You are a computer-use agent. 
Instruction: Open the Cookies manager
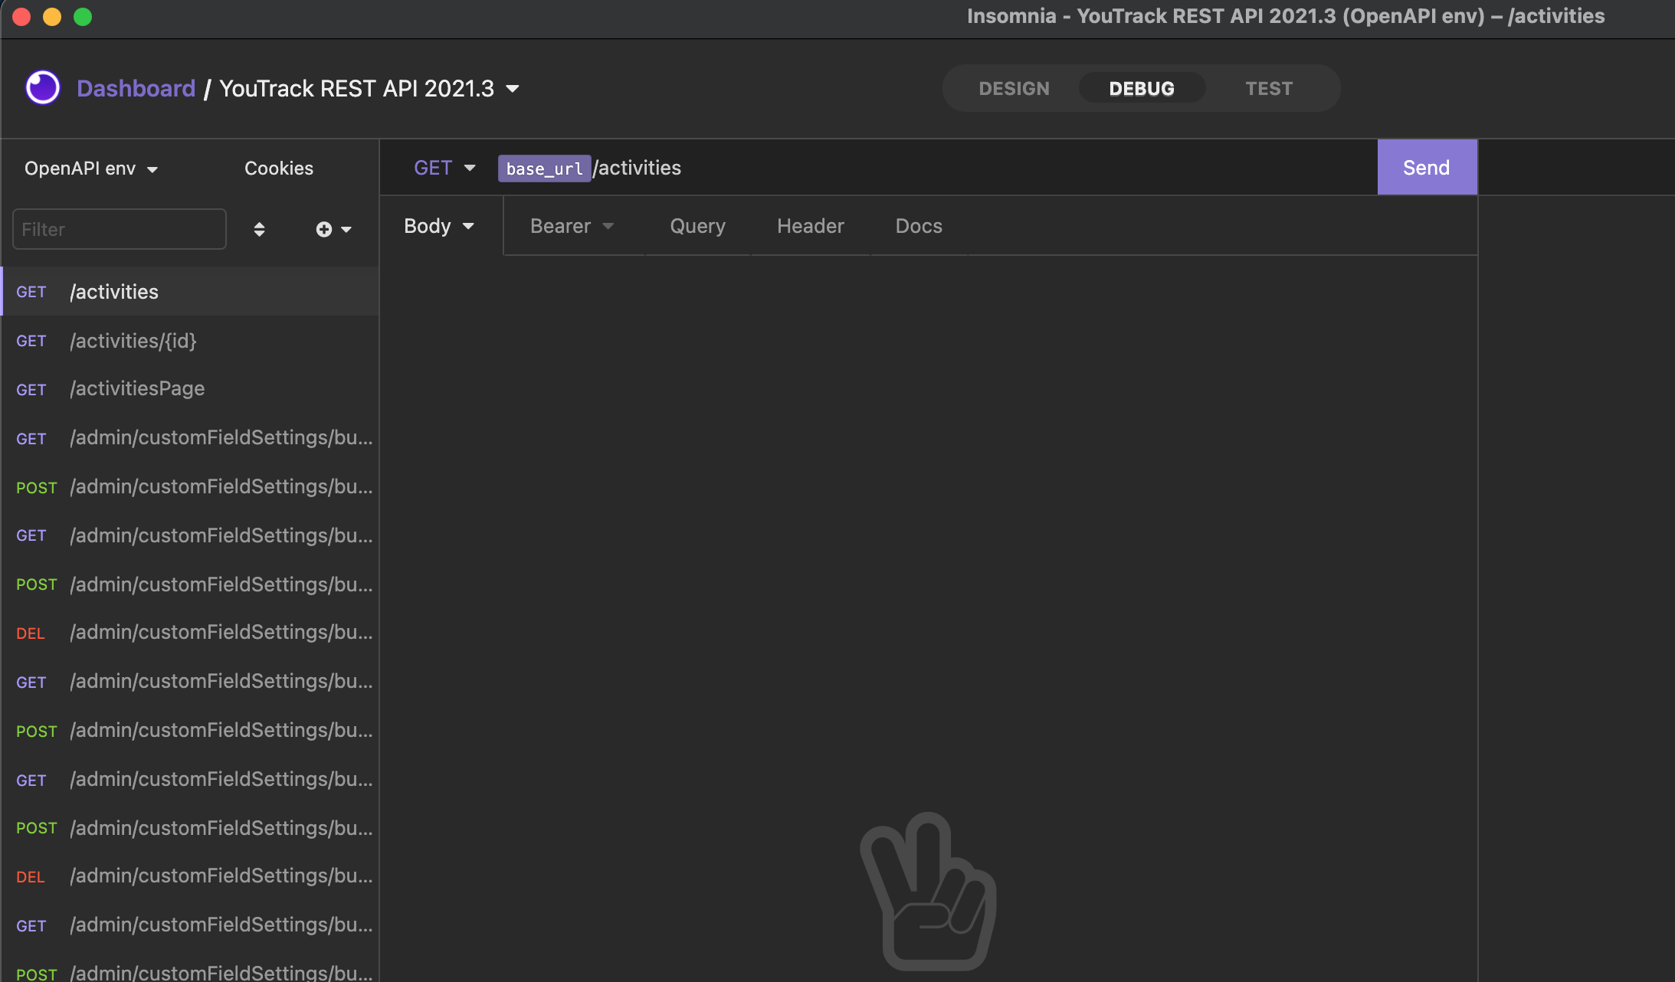pyautogui.click(x=279, y=169)
